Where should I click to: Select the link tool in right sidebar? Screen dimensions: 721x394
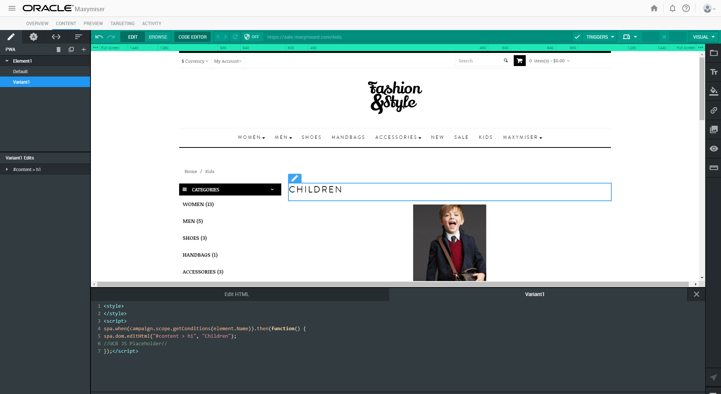(714, 110)
